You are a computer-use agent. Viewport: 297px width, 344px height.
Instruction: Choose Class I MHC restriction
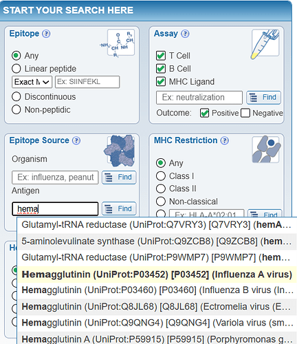[161, 176]
